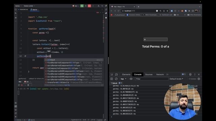Click the editor vertical scrollbar
The image size is (216, 121).
(x=103, y=28)
